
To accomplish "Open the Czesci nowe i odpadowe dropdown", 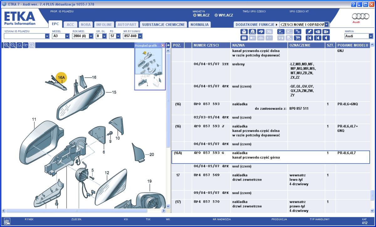I will 326,24.
